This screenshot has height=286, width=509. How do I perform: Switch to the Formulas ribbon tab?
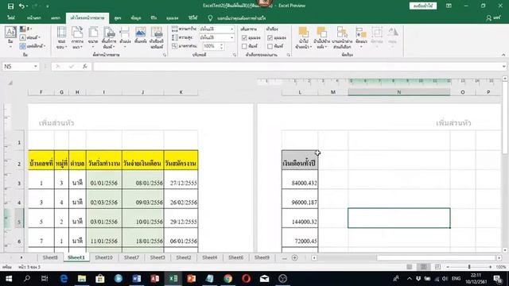point(118,18)
